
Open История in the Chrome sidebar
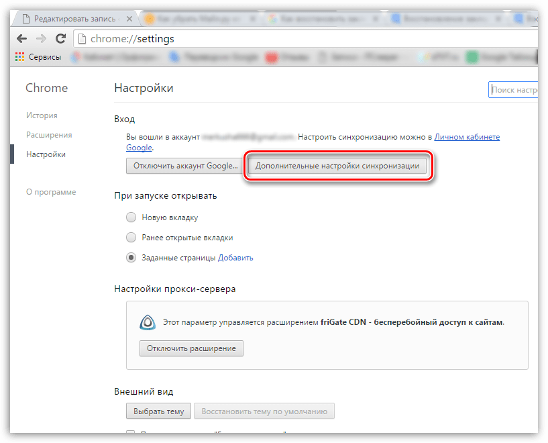click(x=42, y=115)
